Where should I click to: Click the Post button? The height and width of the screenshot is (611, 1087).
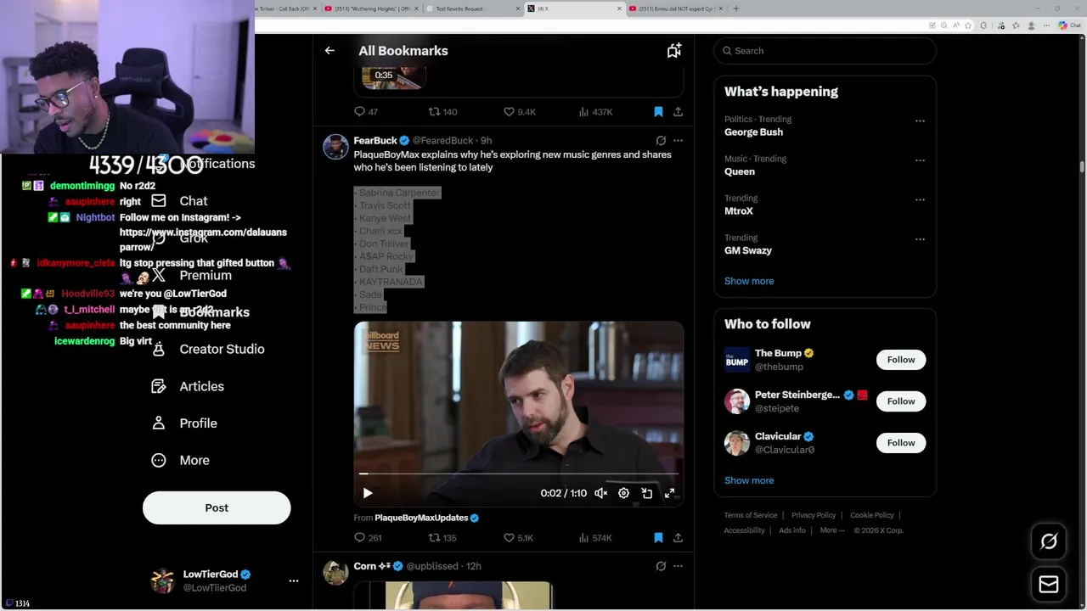tap(217, 508)
